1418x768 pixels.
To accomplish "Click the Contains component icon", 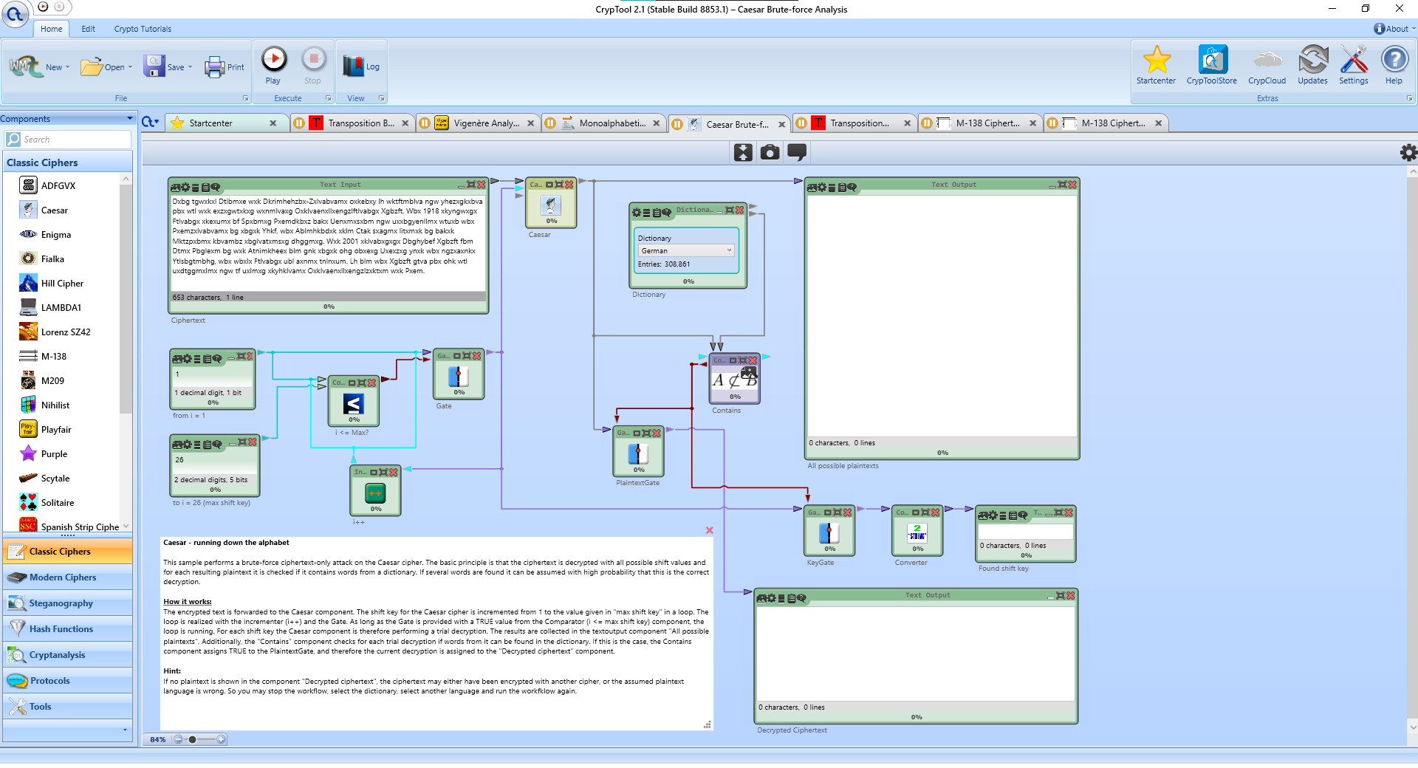I will point(734,379).
